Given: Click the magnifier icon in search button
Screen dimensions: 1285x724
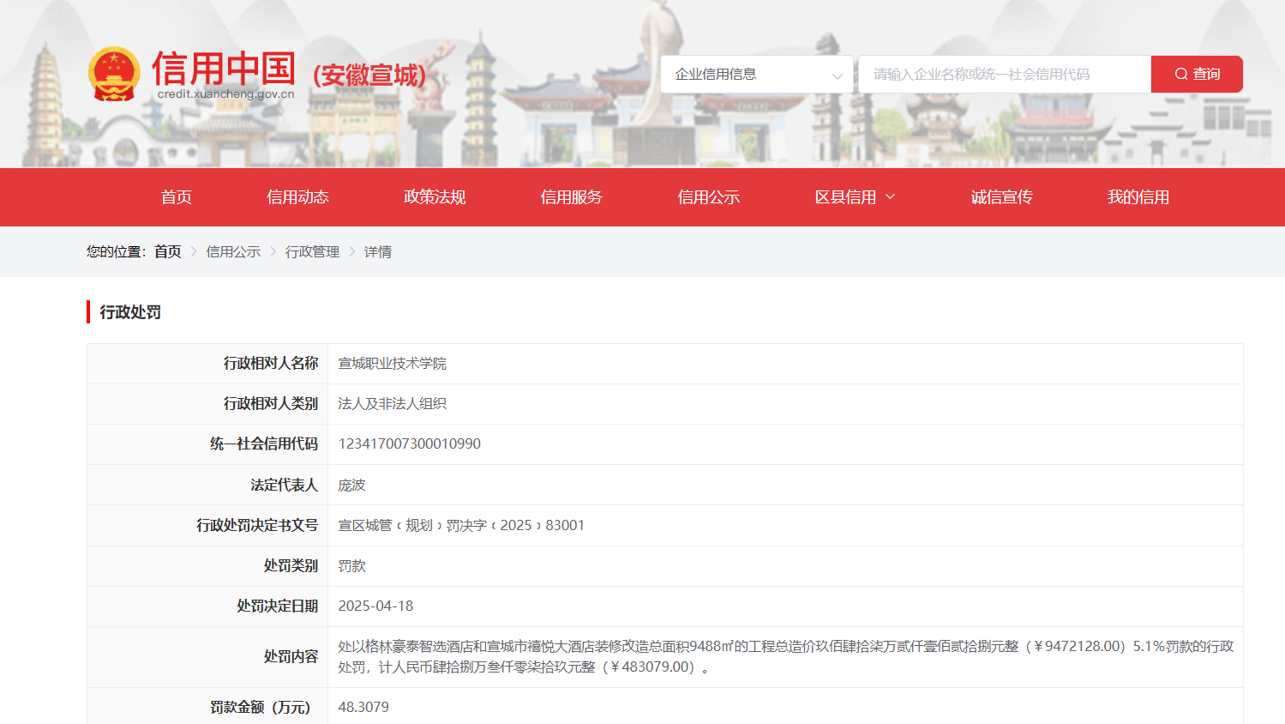Looking at the screenshot, I should tap(1181, 75).
